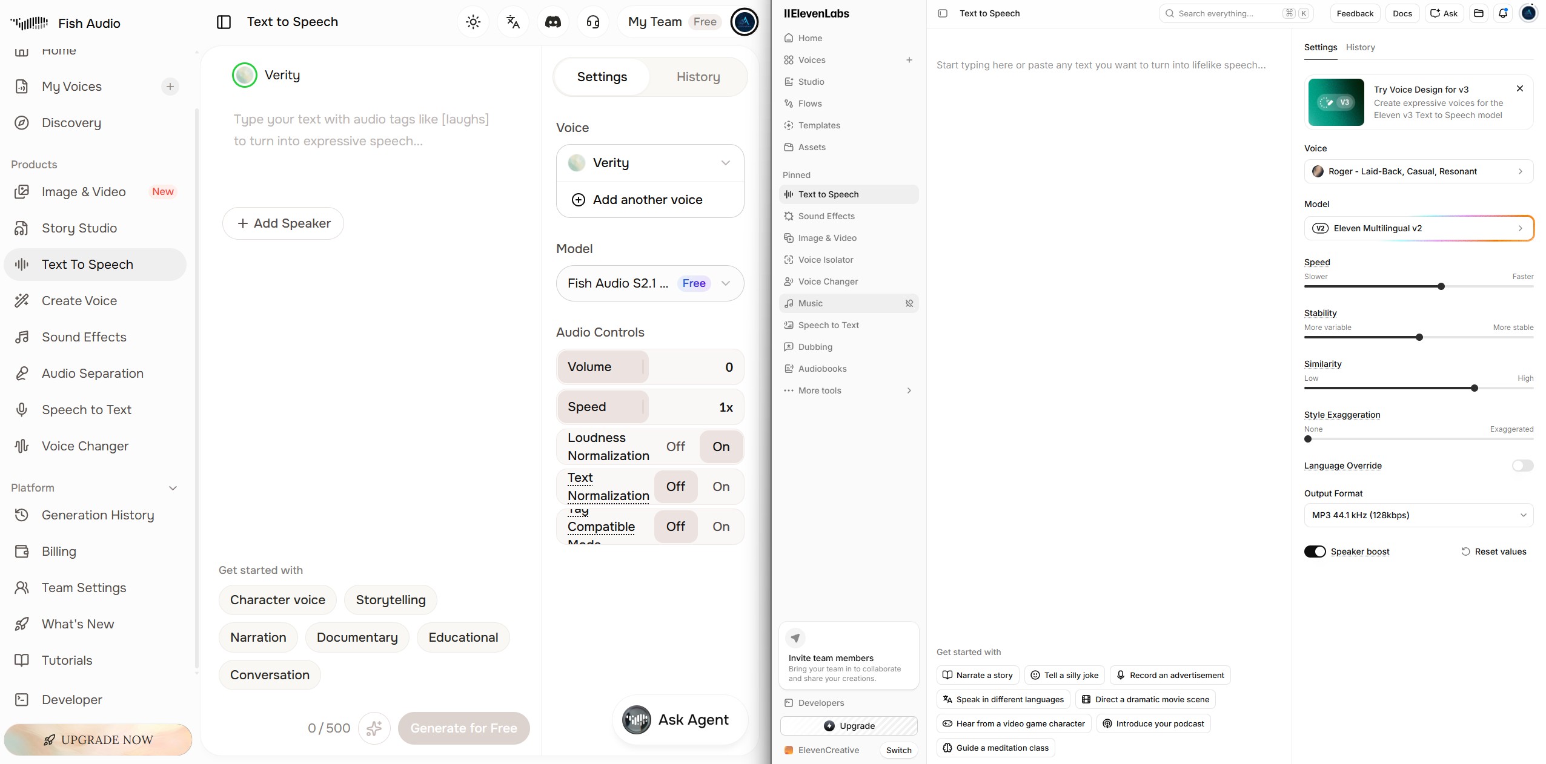Switch to the History tab in ElevenLabs

coord(1361,47)
